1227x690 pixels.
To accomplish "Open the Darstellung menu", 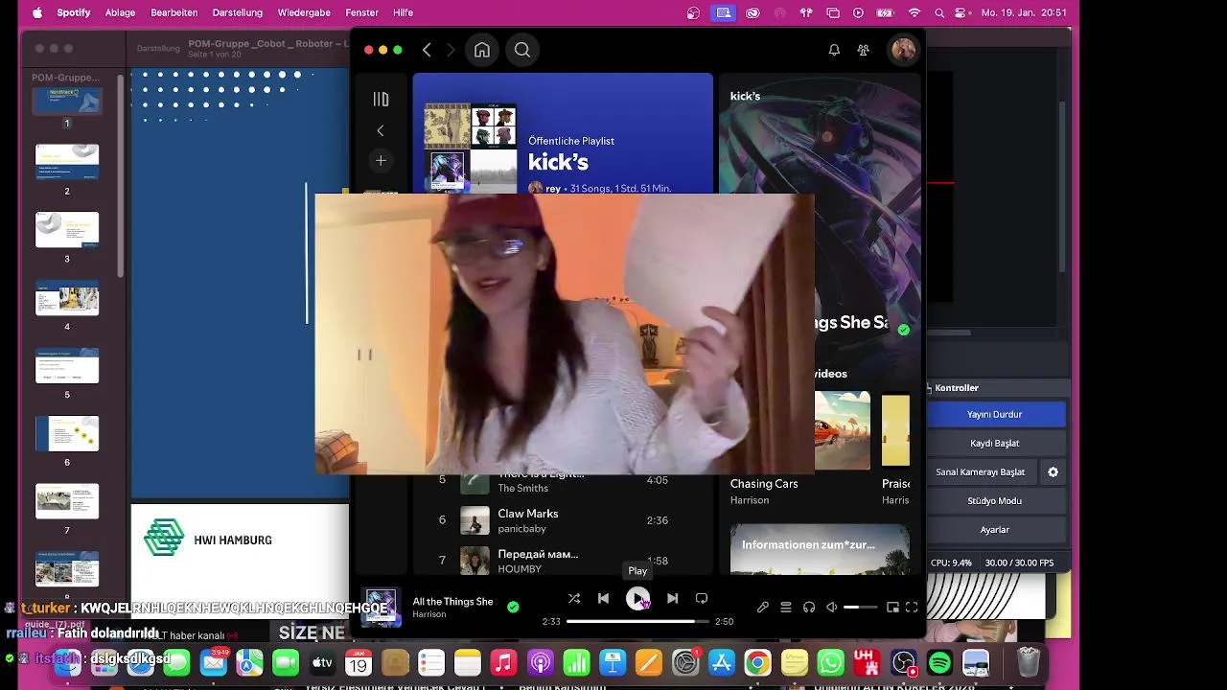I will click(237, 12).
